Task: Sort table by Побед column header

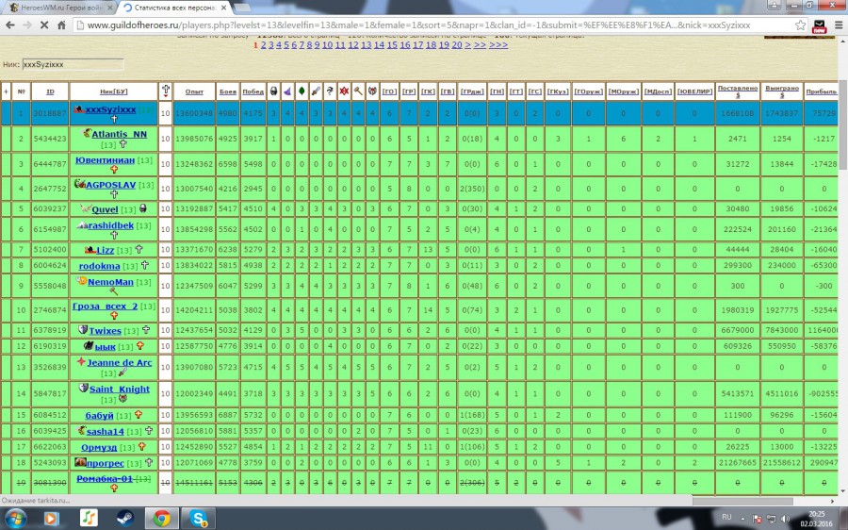Action: point(253,91)
